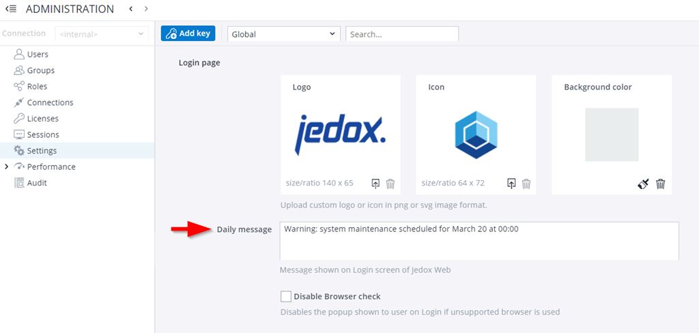Image resolution: width=699 pixels, height=333 pixels.
Task: Click the gray background color swatch
Action: [612, 134]
